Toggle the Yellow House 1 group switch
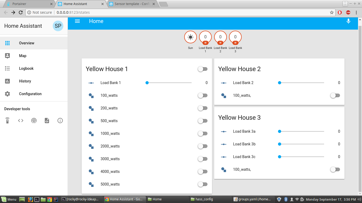 (202, 69)
